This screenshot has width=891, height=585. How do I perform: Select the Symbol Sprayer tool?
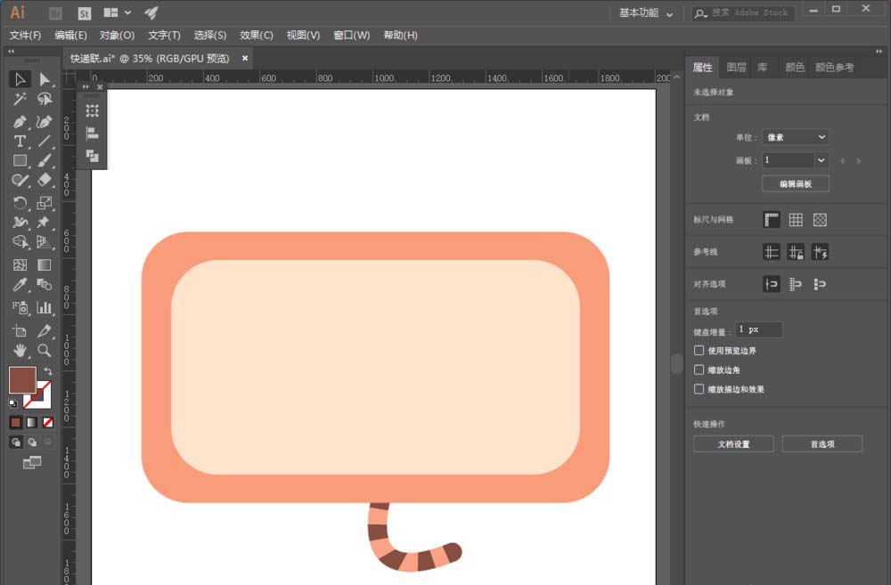(20, 307)
